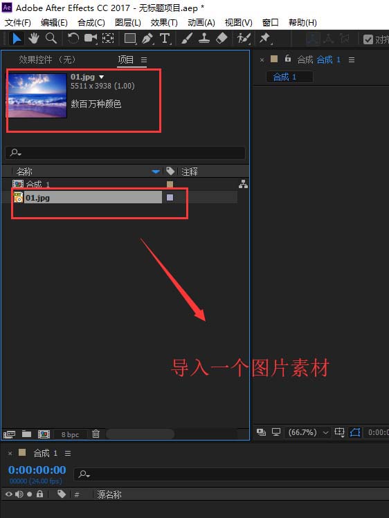Switch to the 项目 tab
This screenshot has height=518, width=389.
click(x=126, y=59)
